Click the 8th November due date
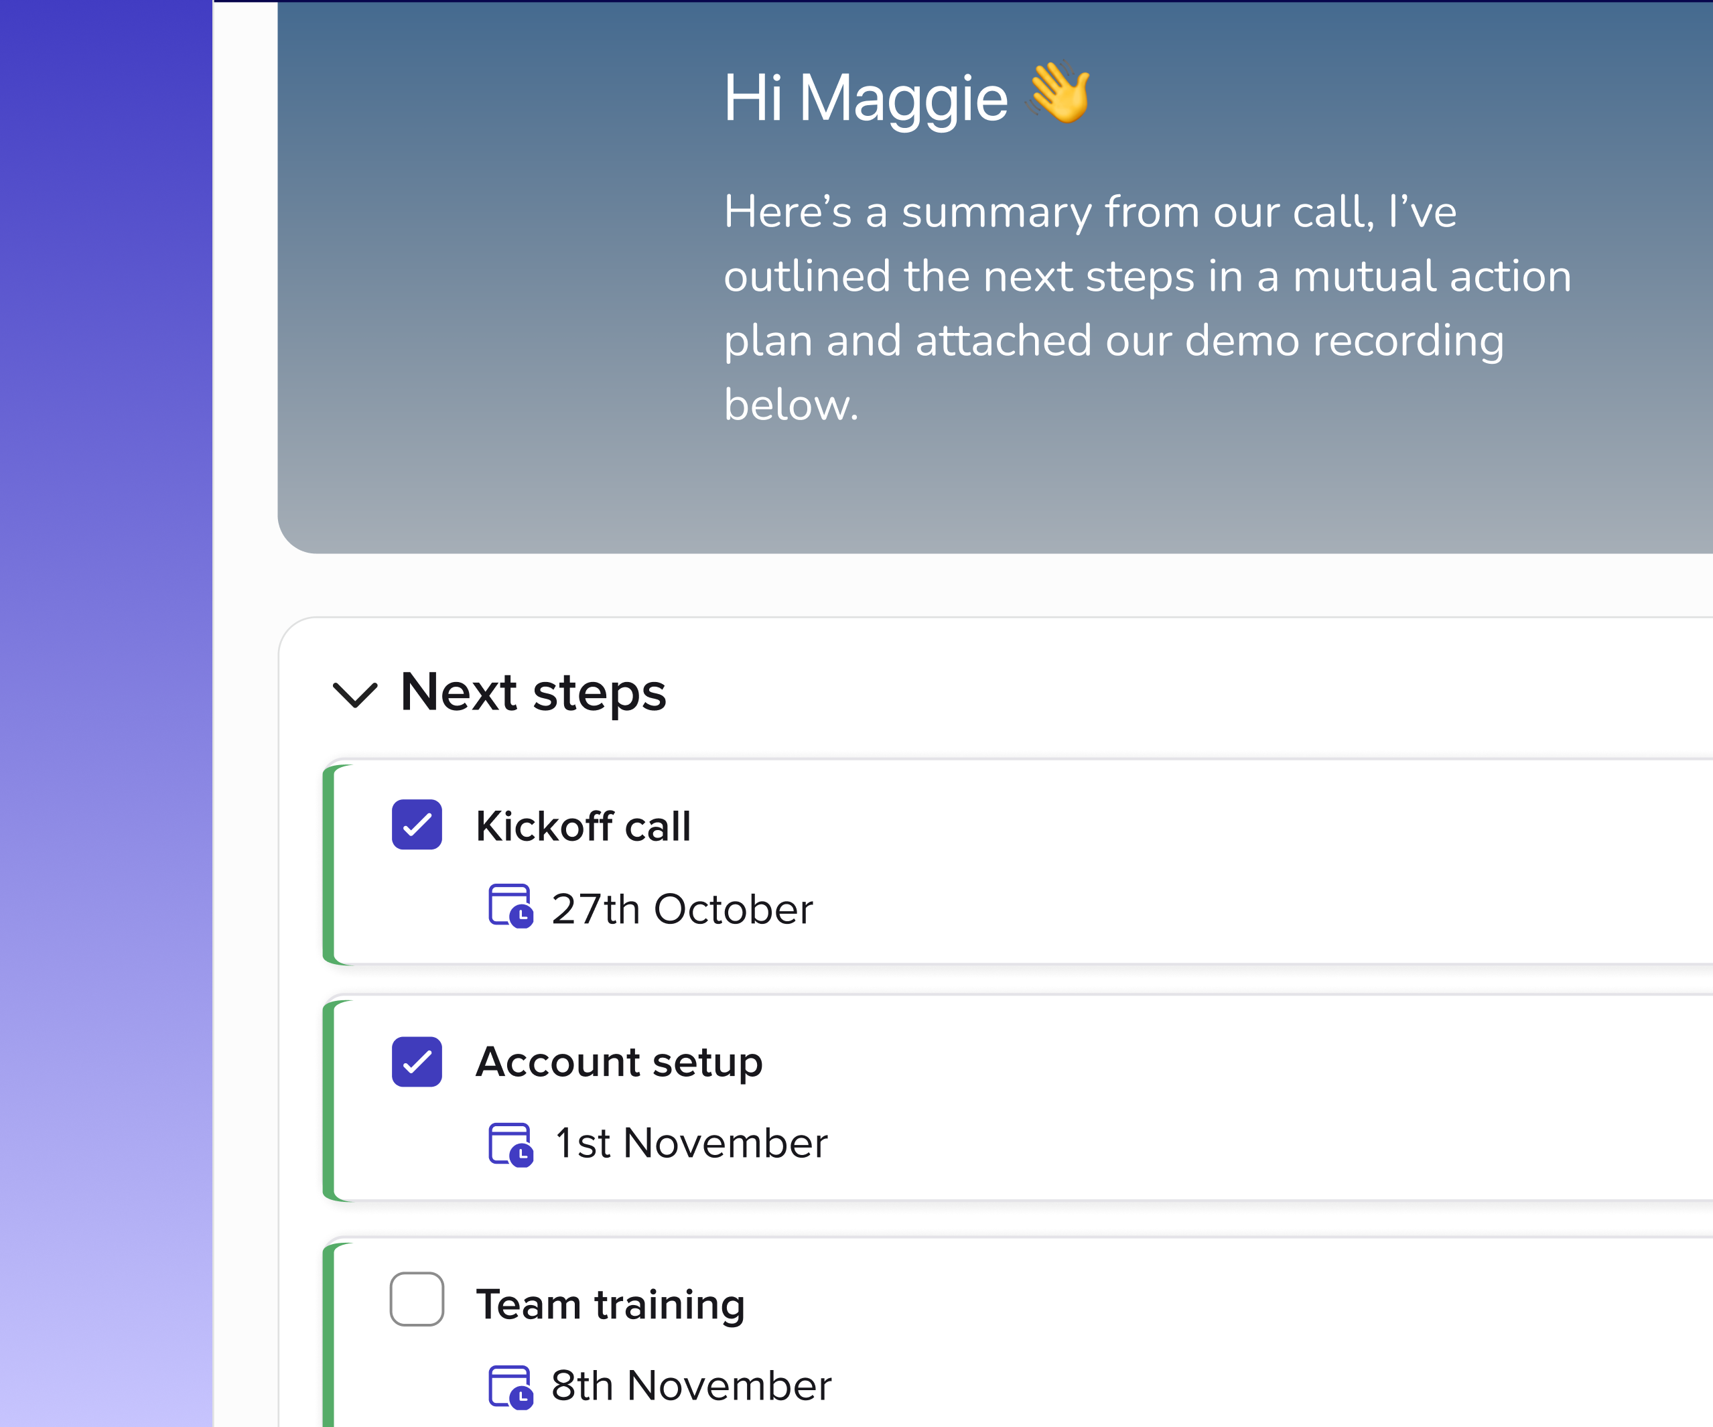The image size is (1713, 1427). point(691,1386)
